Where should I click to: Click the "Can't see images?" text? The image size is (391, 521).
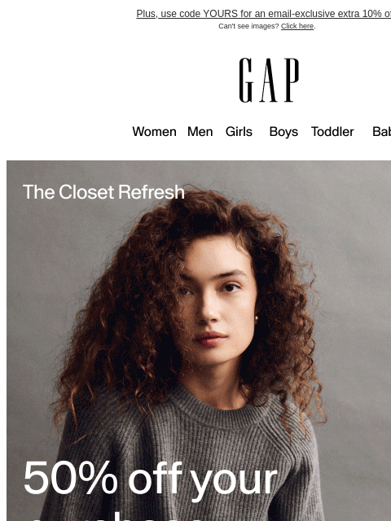coord(248,26)
